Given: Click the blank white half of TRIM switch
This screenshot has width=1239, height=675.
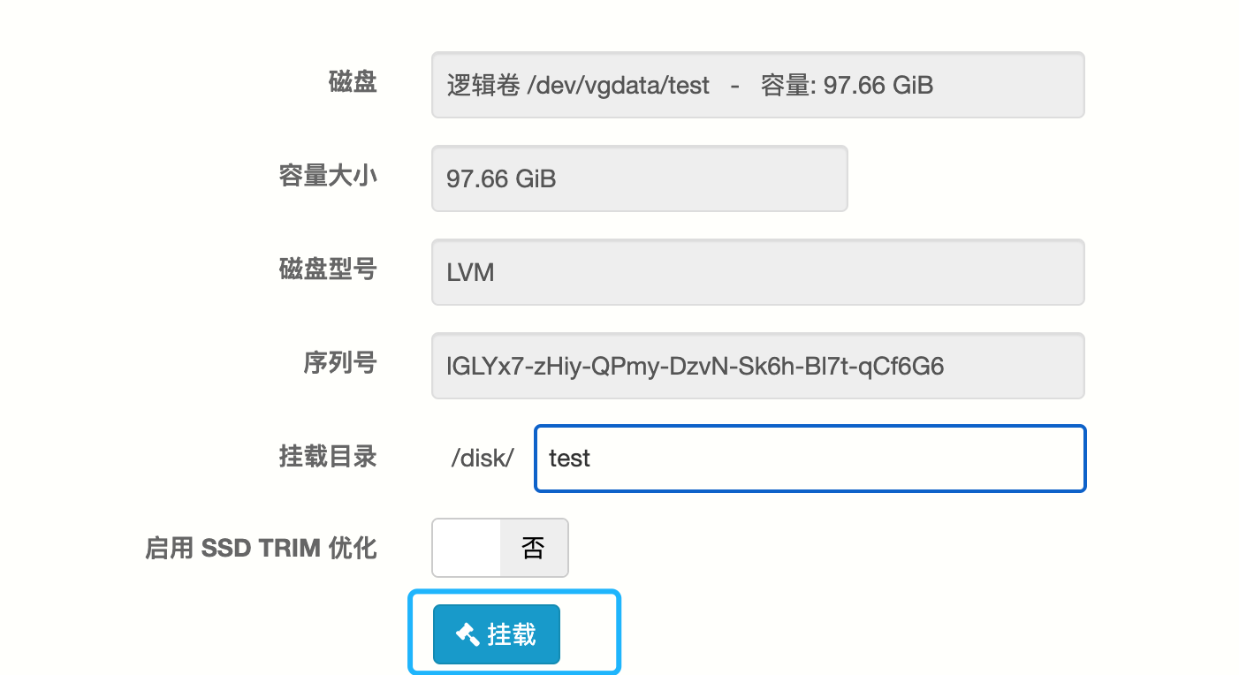Looking at the screenshot, I should coord(467,548).
